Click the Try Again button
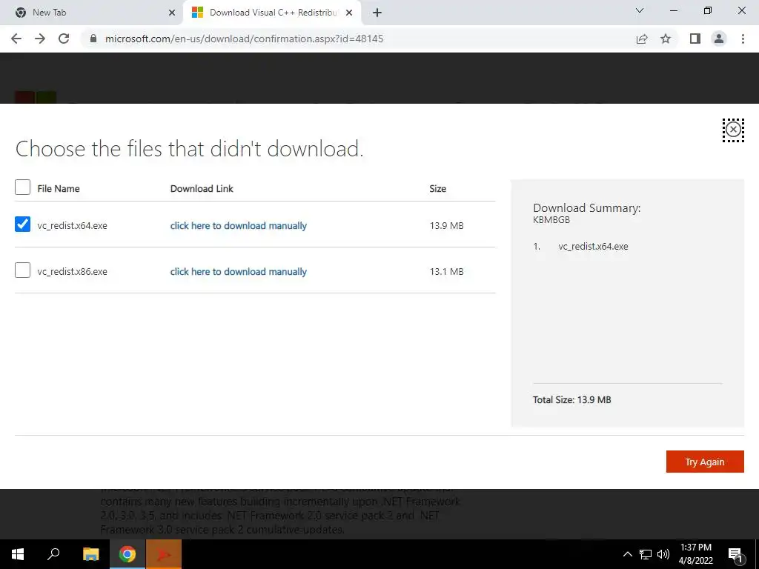 (x=705, y=462)
